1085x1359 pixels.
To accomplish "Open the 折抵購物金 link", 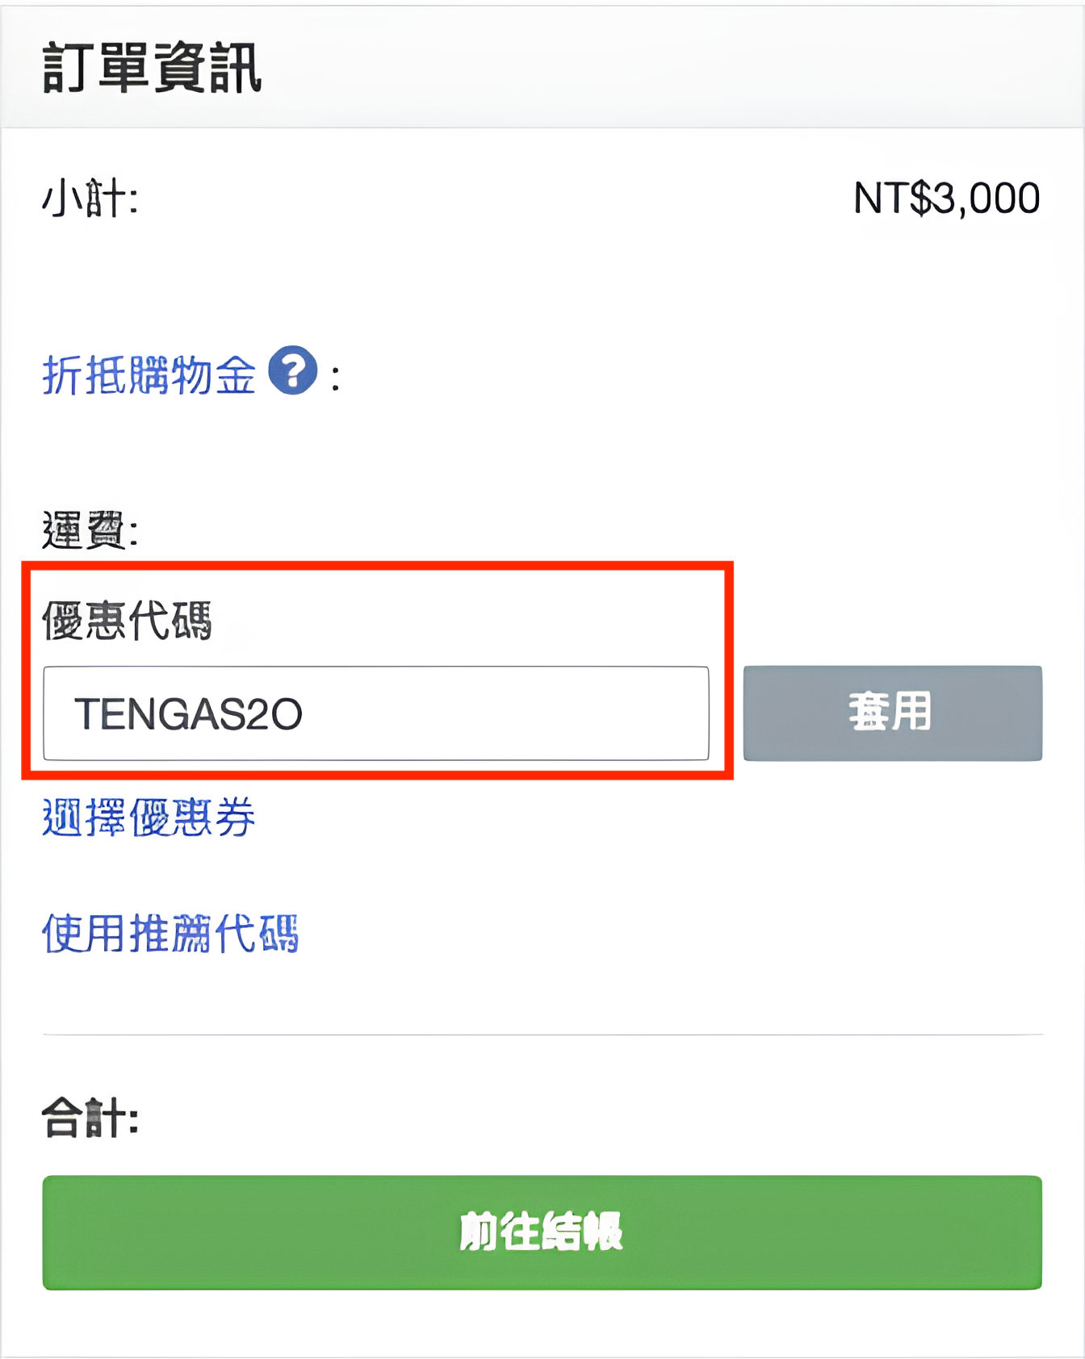I will point(149,375).
